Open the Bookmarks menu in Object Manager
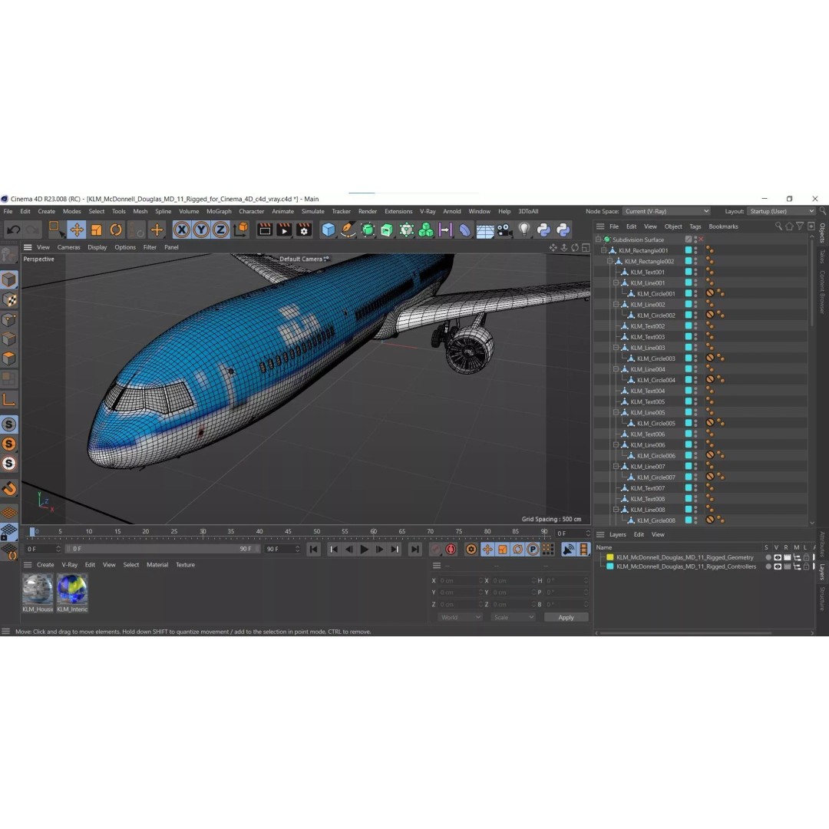The height and width of the screenshot is (829, 829). (x=723, y=226)
